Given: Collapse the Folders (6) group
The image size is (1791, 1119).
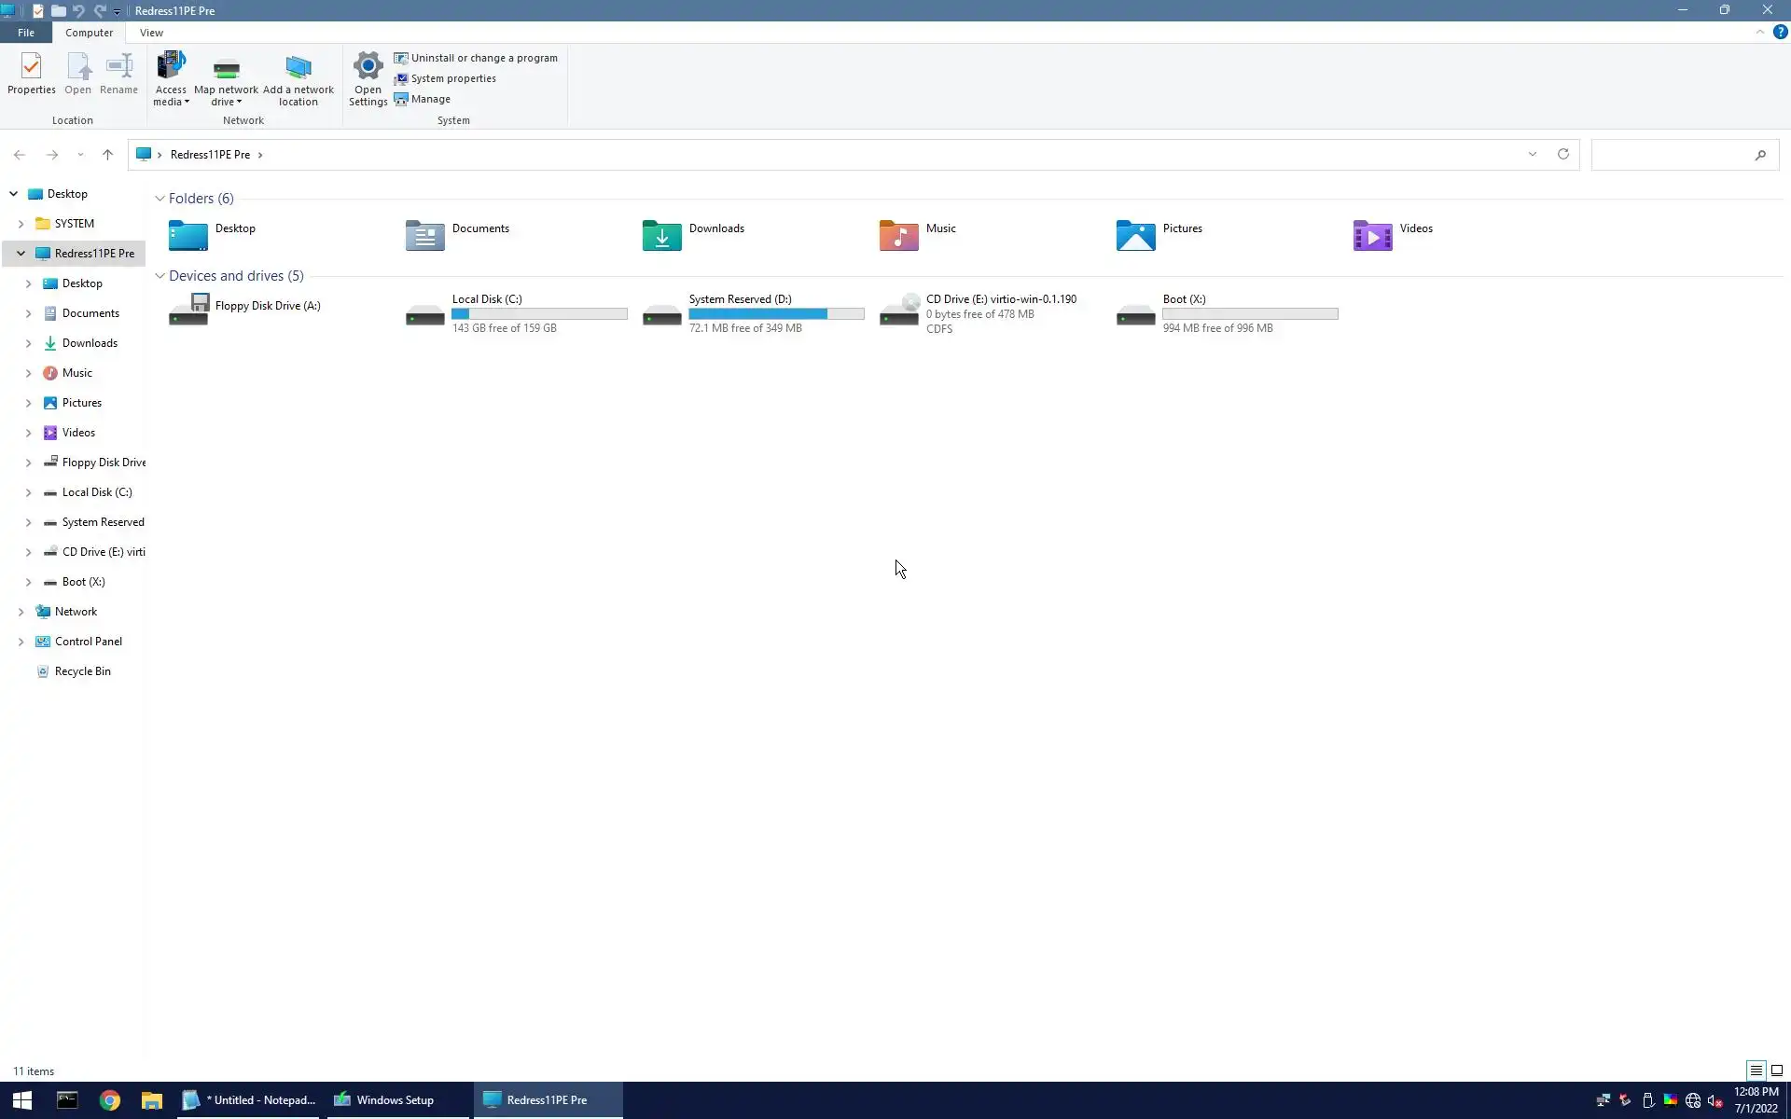Looking at the screenshot, I should coord(160,199).
